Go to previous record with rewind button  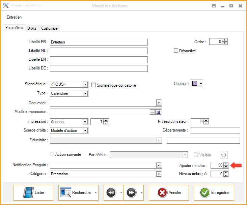(111, 193)
